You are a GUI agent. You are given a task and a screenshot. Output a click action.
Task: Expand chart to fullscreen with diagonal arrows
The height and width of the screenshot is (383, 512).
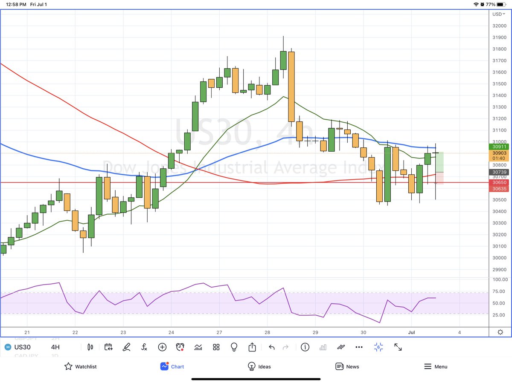(x=398, y=347)
